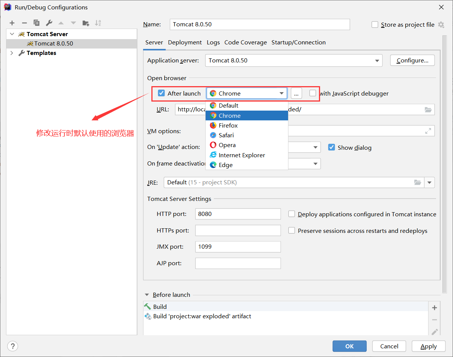Collapse Before launch section
This screenshot has width=453, height=357.
[146, 295]
